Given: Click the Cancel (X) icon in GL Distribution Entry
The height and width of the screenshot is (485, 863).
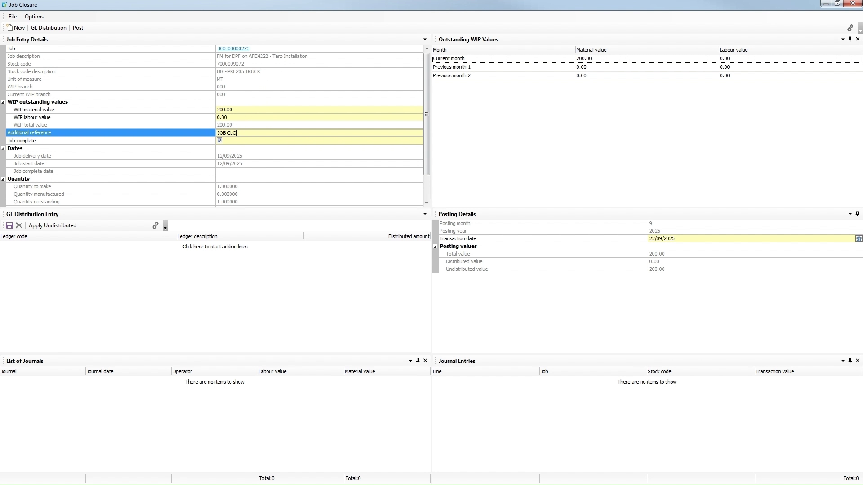Looking at the screenshot, I should [19, 225].
